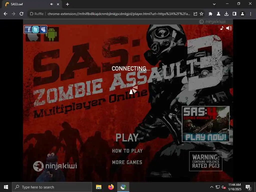The height and width of the screenshot is (192, 256).
Task: Open the muted volume tray icon
Action: tap(223, 187)
